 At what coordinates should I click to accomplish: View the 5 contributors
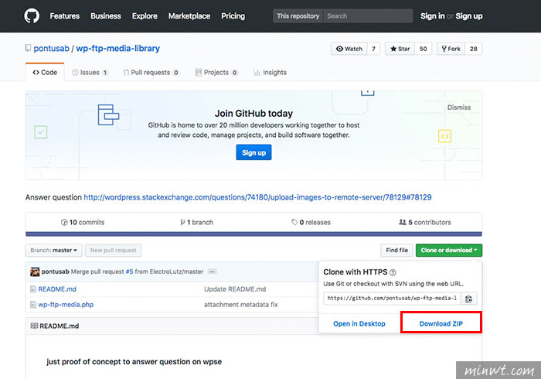point(425,222)
